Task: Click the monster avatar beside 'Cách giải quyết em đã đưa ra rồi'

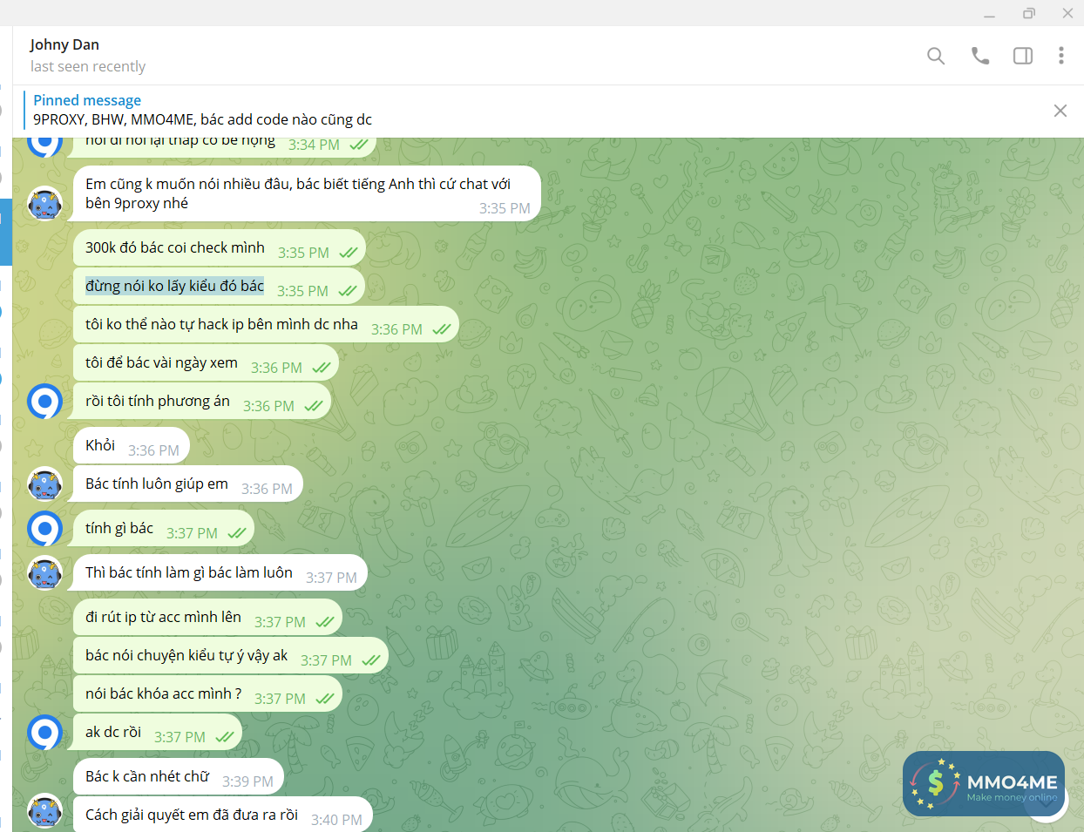Action: point(45,811)
